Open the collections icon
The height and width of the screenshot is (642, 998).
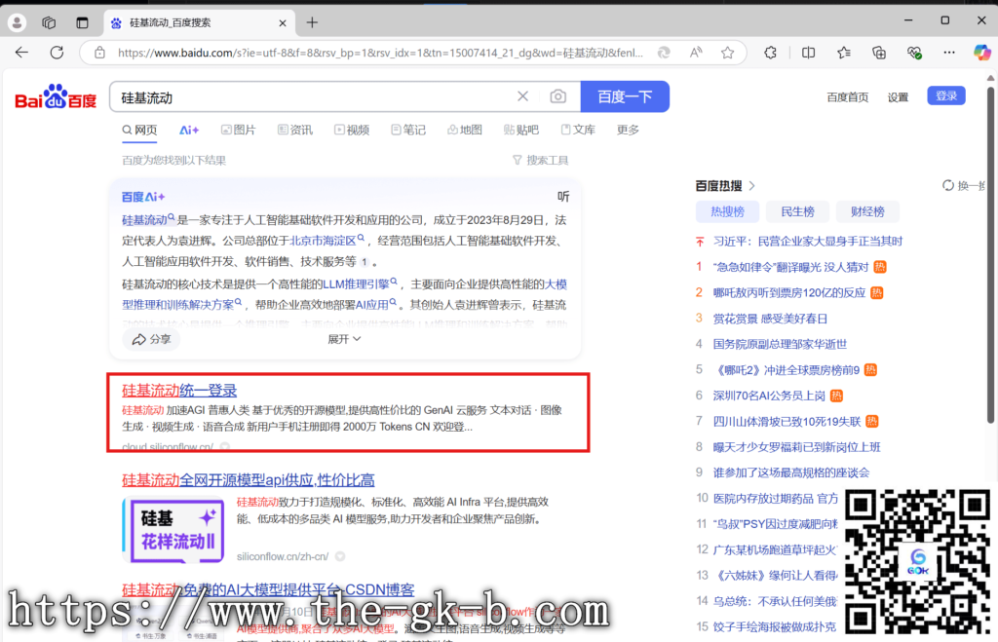click(879, 53)
